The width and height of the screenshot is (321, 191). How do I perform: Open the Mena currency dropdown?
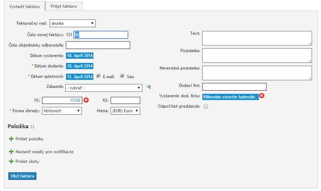tap(125, 111)
